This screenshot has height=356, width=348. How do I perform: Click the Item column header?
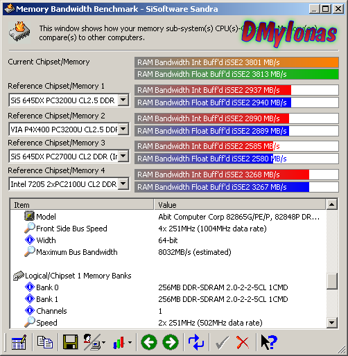pos(82,205)
